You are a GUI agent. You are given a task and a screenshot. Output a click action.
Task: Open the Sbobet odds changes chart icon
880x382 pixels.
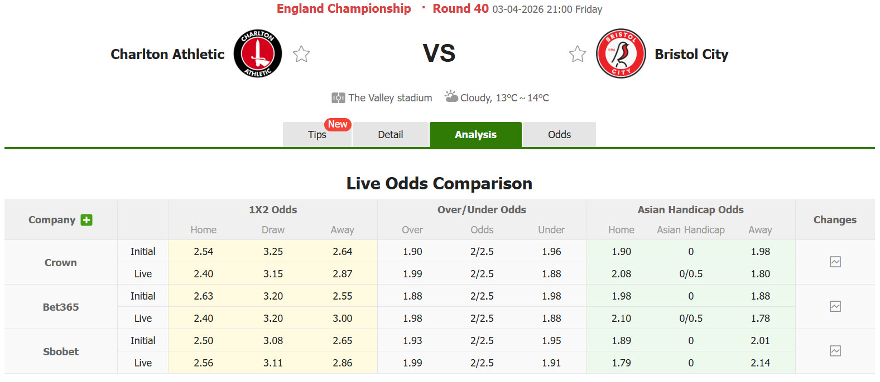(x=835, y=351)
